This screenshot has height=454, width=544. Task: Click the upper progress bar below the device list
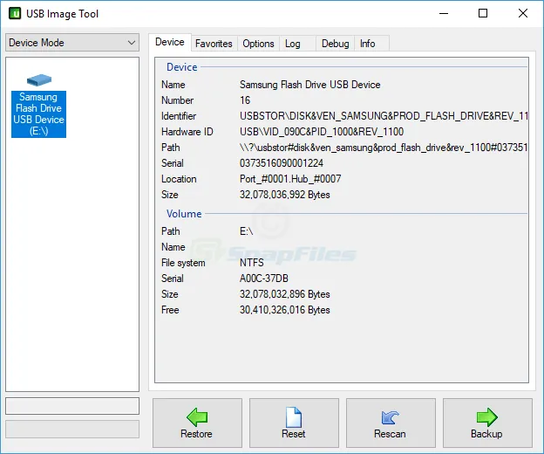point(72,406)
